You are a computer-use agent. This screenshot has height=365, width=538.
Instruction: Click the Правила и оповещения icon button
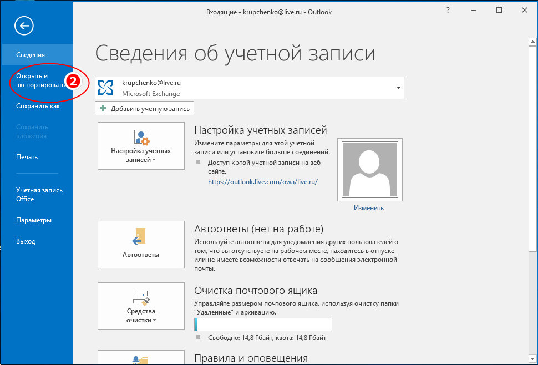tap(141, 357)
